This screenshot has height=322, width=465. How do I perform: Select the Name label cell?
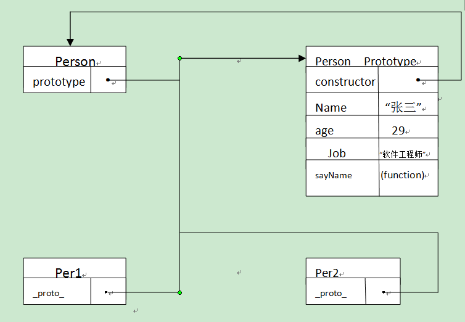pos(331,107)
